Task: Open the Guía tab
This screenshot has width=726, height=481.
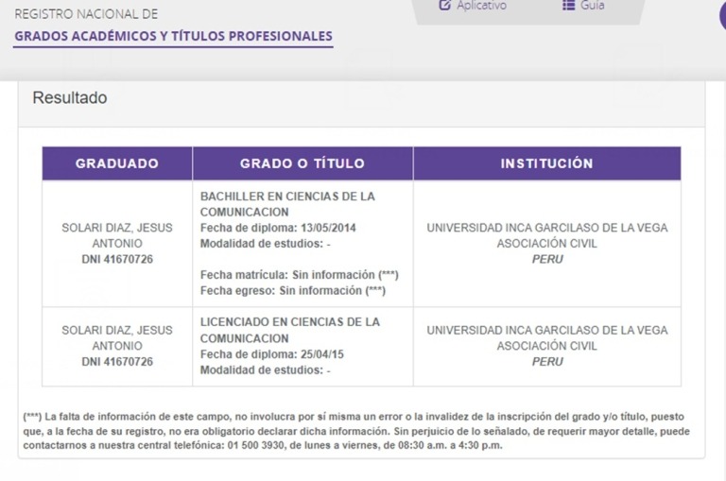Action: (583, 6)
